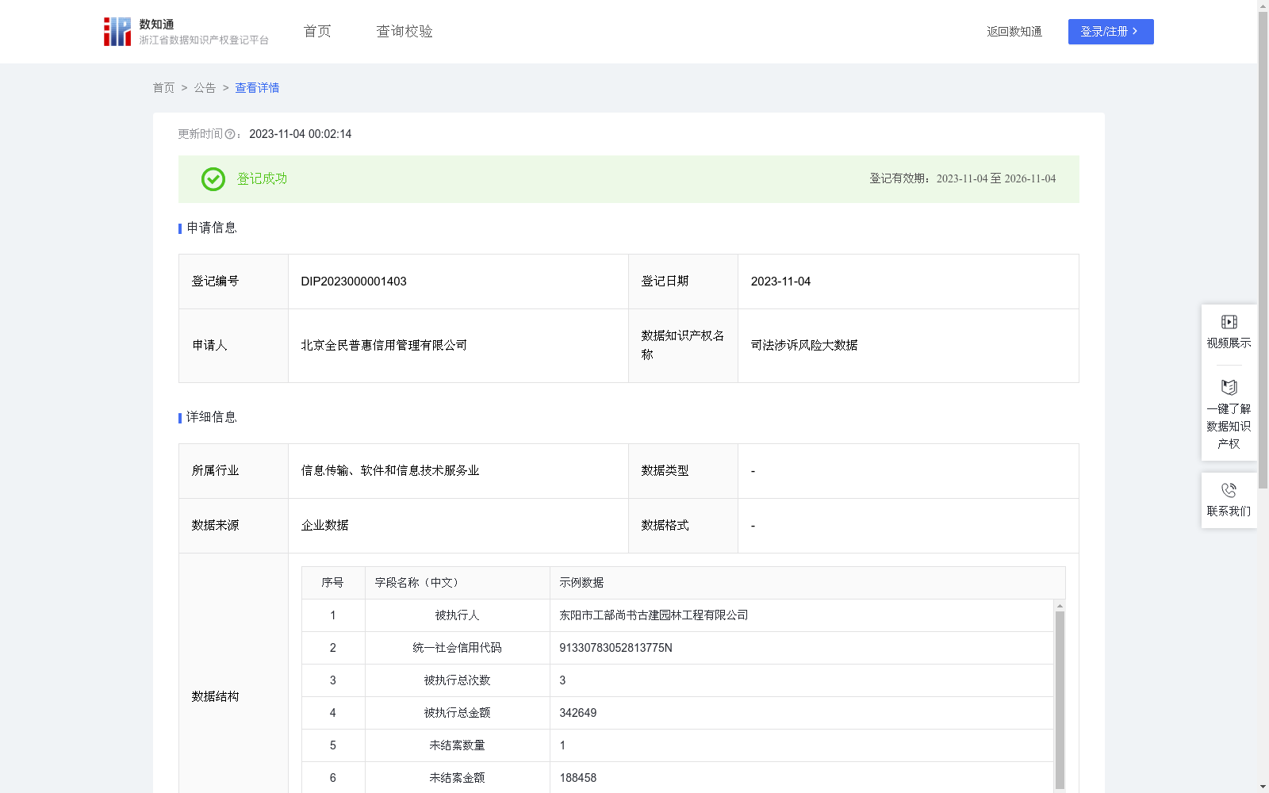Click the 详细信息 section heading
The width and height of the screenshot is (1269, 793).
point(211,418)
